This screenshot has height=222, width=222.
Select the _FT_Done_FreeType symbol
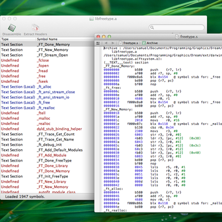(47, 160)
